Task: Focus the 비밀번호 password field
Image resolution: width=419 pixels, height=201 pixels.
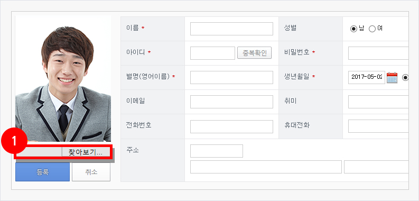Action: pos(378,53)
